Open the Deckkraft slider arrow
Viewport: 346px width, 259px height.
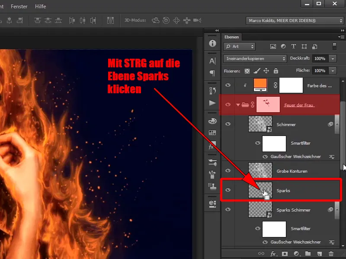pyautogui.click(x=333, y=59)
